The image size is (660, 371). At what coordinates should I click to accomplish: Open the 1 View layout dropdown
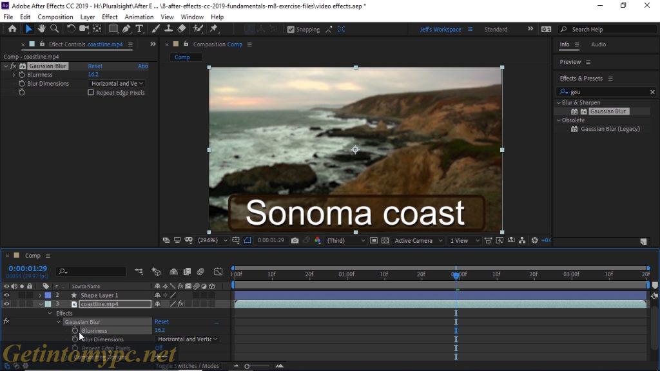pyautogui.click(x=465, y=241)
